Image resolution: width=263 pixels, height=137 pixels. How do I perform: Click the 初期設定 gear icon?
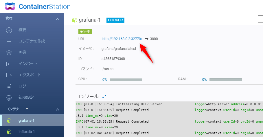[9, 97]
